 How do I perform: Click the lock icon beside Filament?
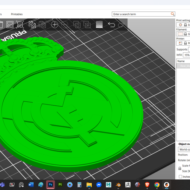click(x=185, y=34)
